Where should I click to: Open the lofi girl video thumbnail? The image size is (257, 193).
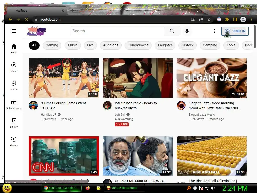tap(138, 78)
